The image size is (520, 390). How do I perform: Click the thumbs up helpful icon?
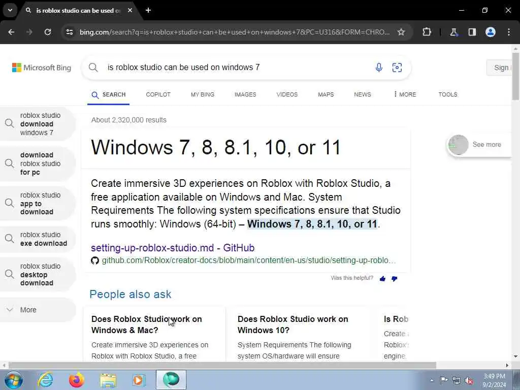tap(382, 279)
